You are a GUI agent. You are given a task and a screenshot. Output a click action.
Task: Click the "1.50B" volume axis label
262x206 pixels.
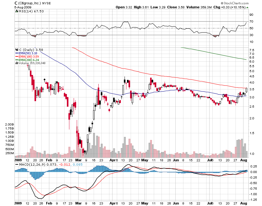[10, 133]
